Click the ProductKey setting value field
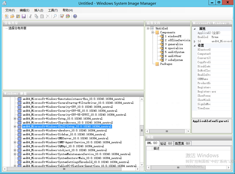This screenshot has width=235, height=174. tap(221, 83)
